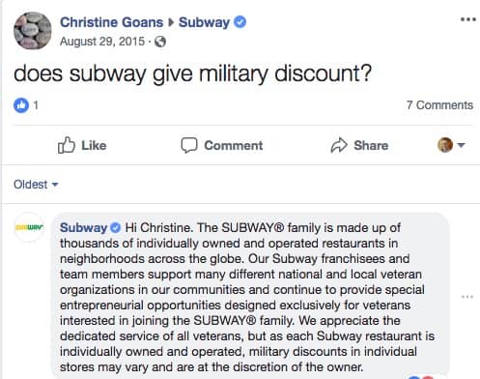The width and height of the screenshot is (480, 379).
Task: Click the Like thumbs-up icon
Action: tap(67, 145)
